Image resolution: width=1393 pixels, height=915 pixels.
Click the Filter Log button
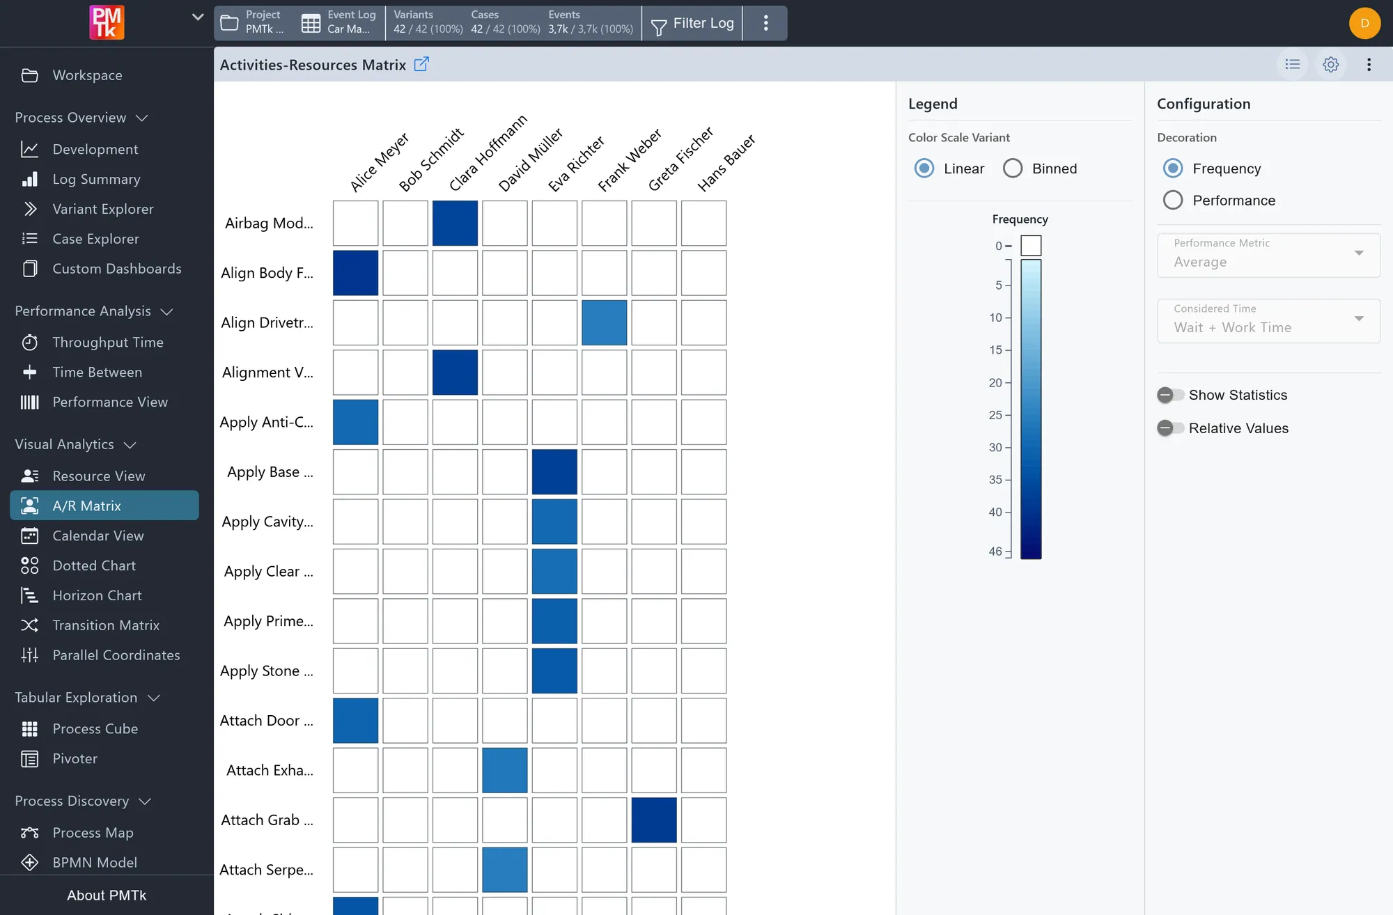(x=692, y=23)
